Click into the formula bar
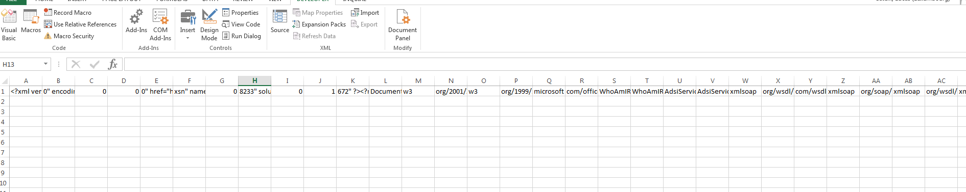Viewport: 966px width, 192px height. pyautogui.click(x=545, y=64)
